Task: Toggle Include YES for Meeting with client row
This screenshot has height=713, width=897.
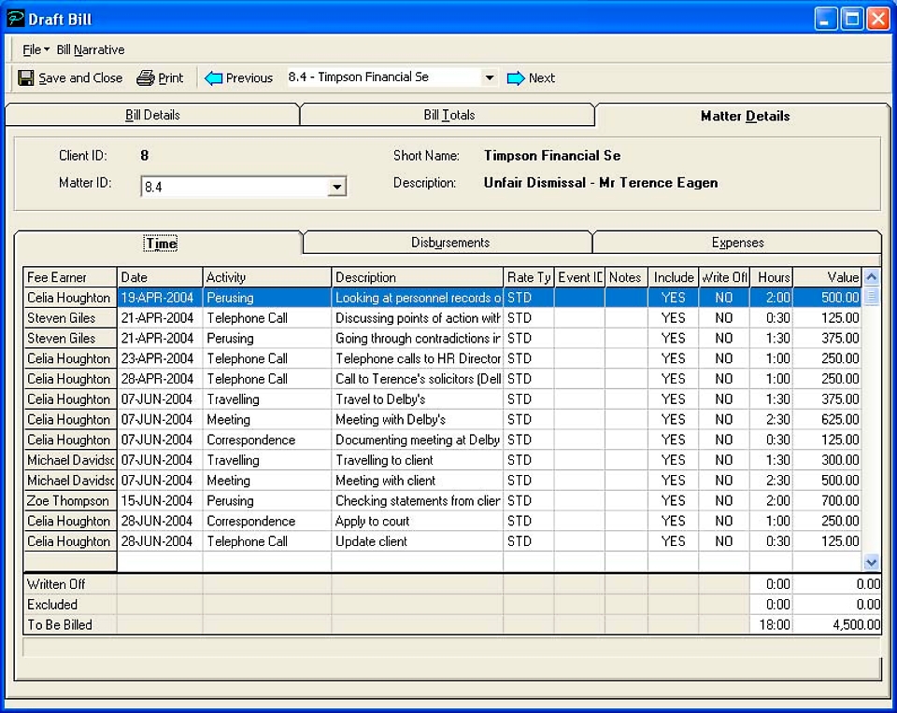Action: point(673,481)
